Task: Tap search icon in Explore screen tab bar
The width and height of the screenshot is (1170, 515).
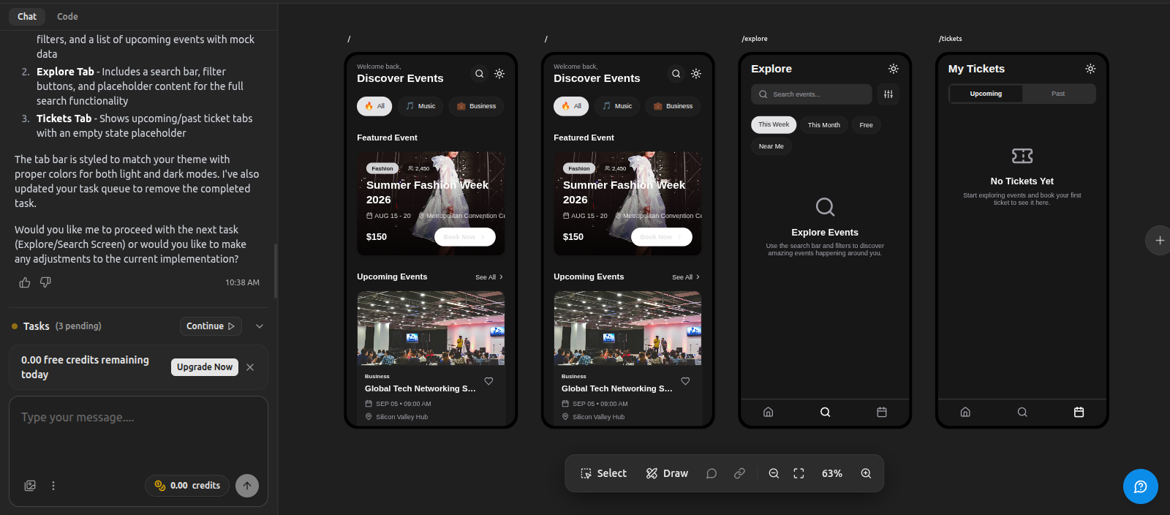Action: tap(825, 412)
